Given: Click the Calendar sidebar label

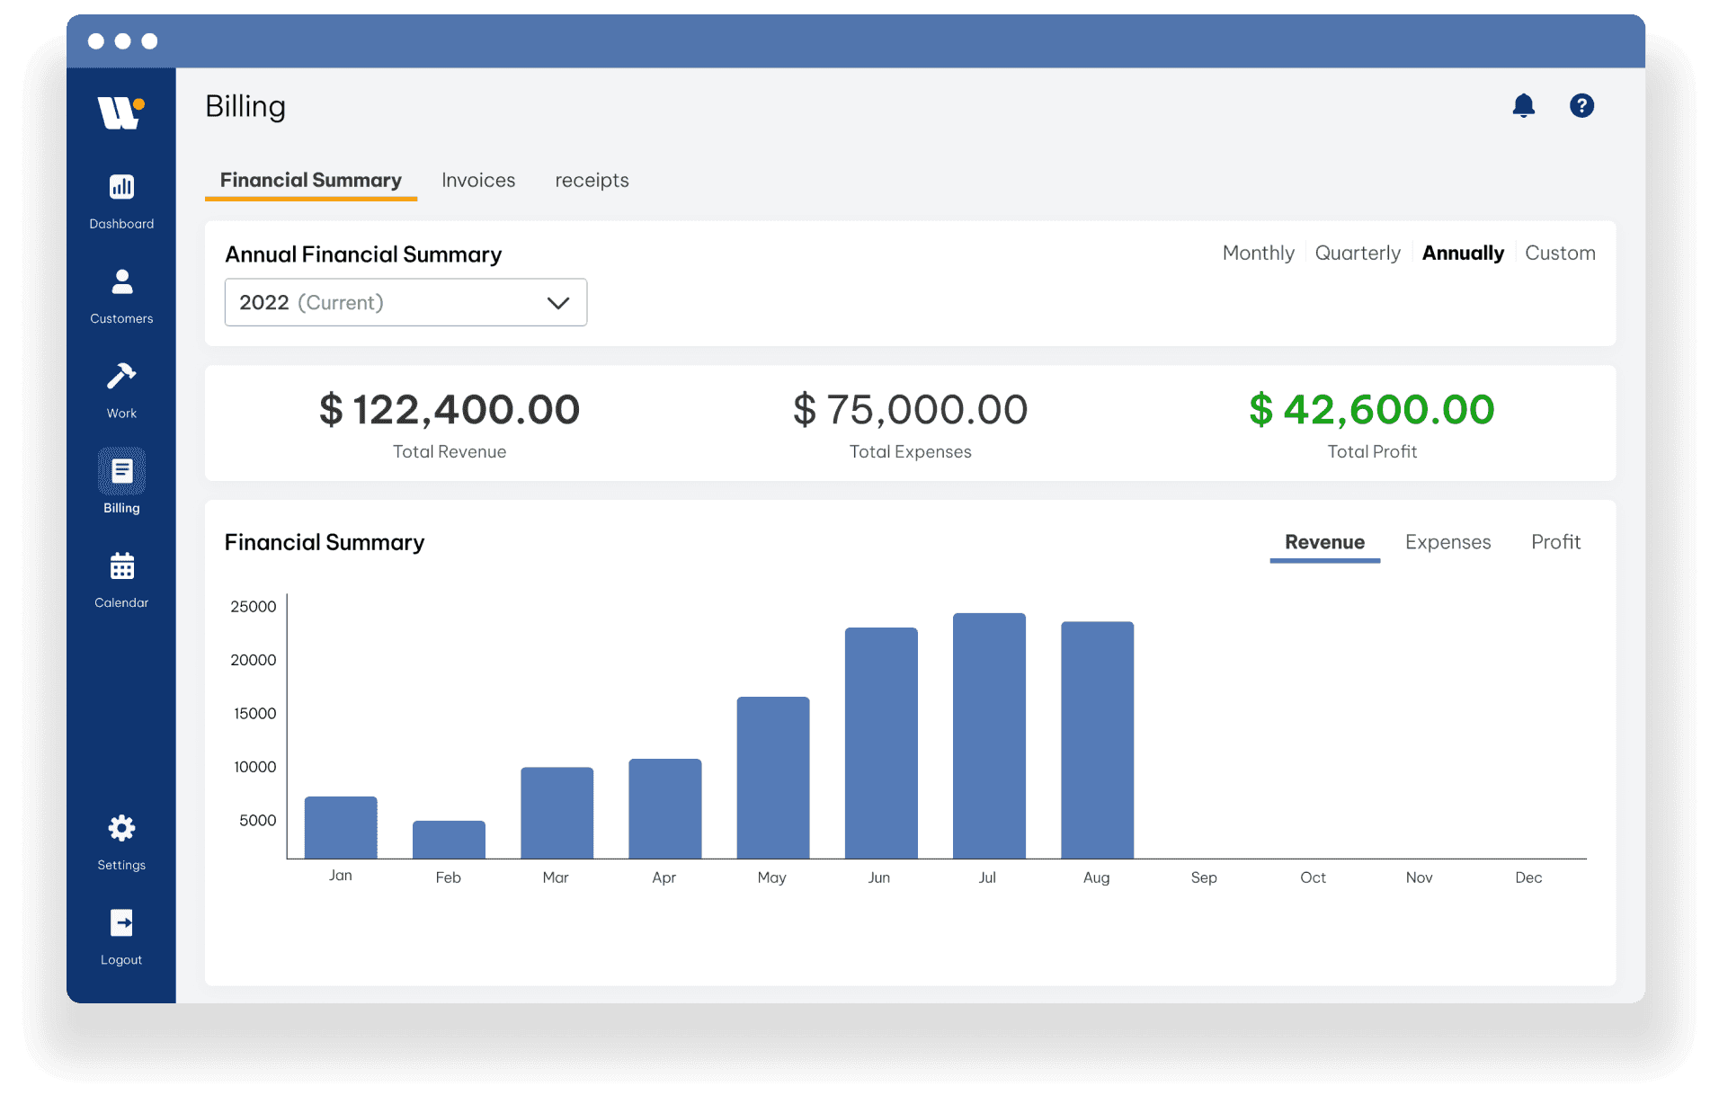Looking at the screenshot, I should click(x=121, y=603).
